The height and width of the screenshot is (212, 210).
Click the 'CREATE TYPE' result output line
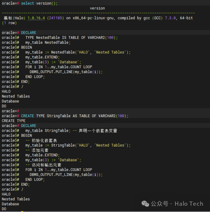click(x=13, y=121)
